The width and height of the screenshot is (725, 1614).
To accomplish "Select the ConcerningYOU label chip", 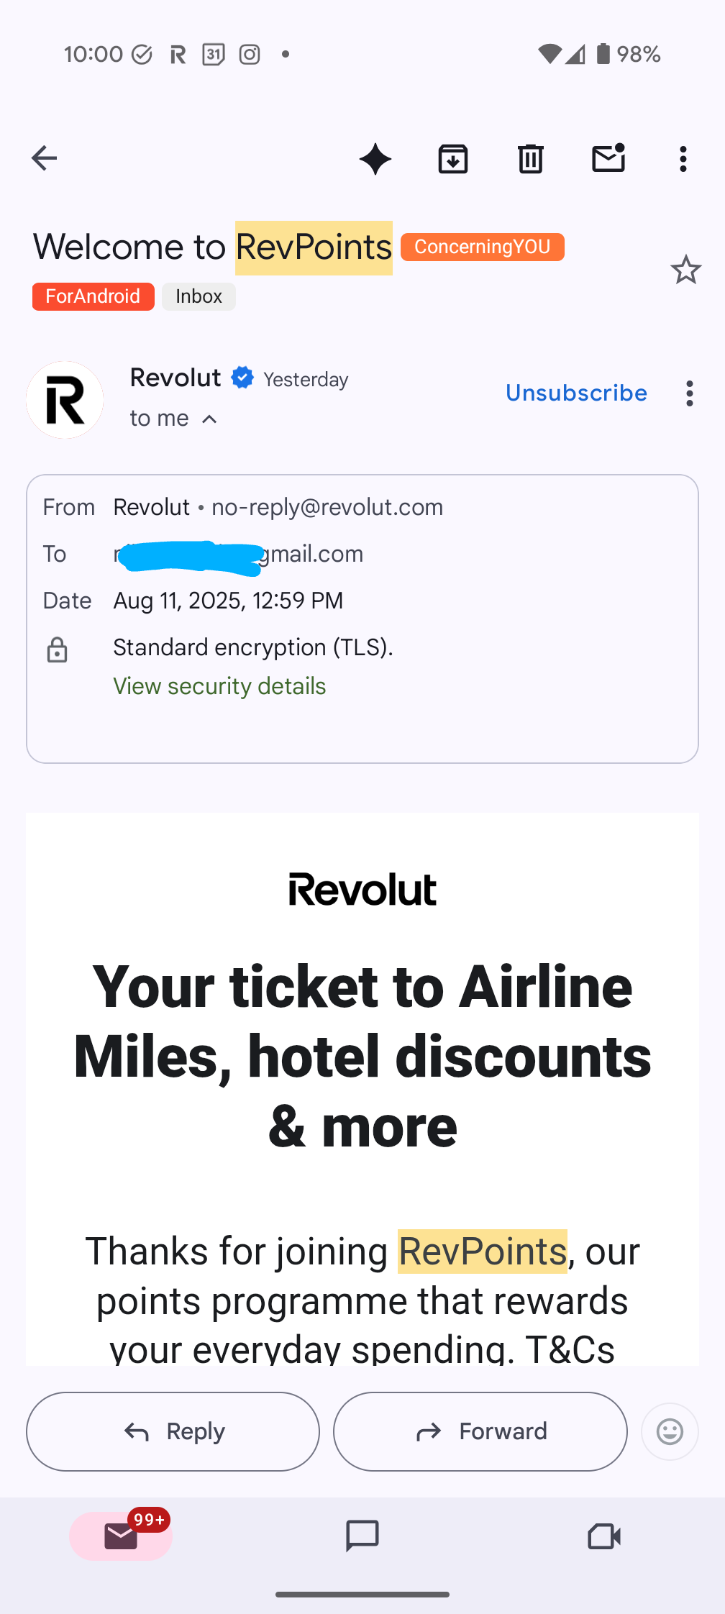I will pos(482,247).
